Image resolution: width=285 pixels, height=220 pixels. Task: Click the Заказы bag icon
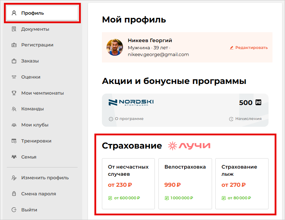click(14, 61)
